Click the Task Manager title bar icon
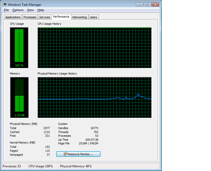 (x=5, y=4)
